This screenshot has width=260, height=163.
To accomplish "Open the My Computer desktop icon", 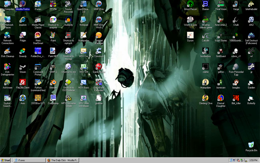I will click(7, 4).
